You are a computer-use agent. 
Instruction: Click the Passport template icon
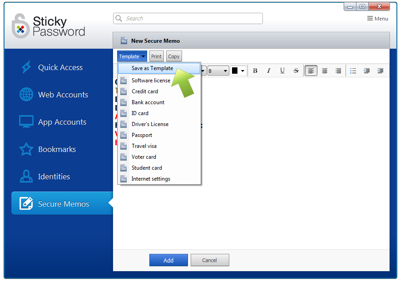(x=124, y=135)
